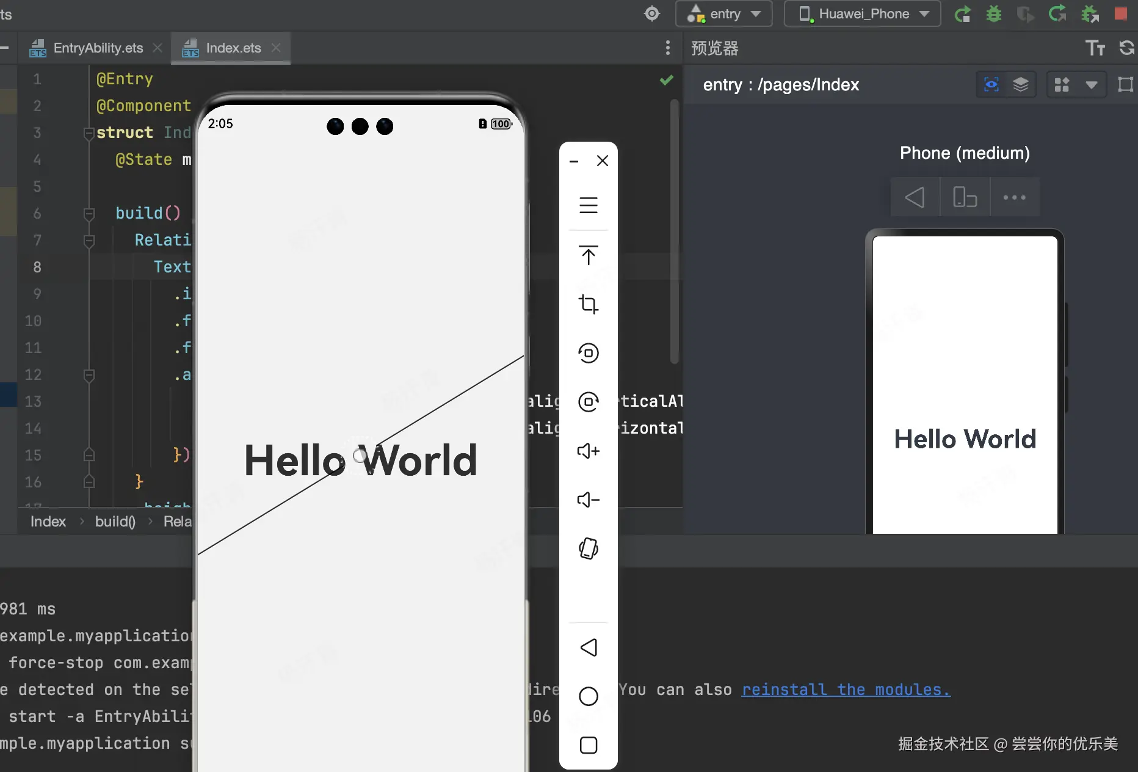Collapse the struct Index code fold

pyautogui.click(x=89, y=133)
